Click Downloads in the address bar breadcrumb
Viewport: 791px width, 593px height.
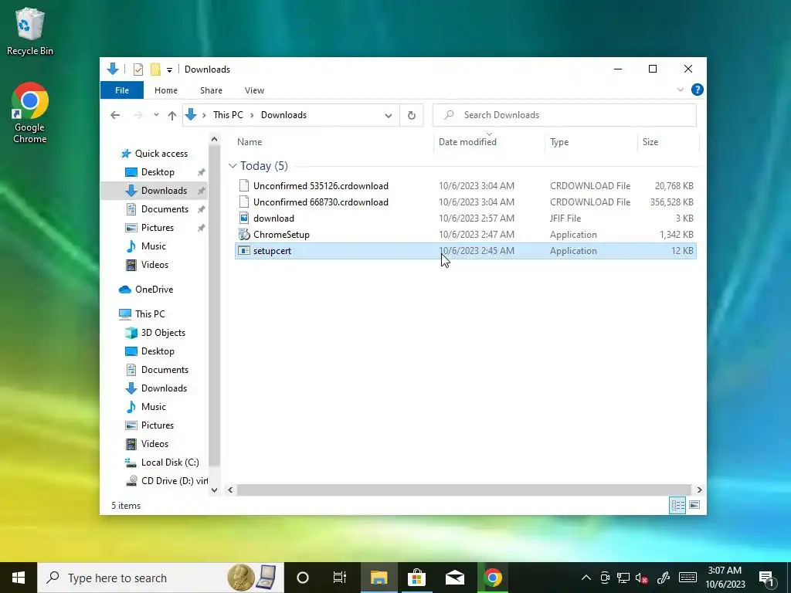coord(283,115)
